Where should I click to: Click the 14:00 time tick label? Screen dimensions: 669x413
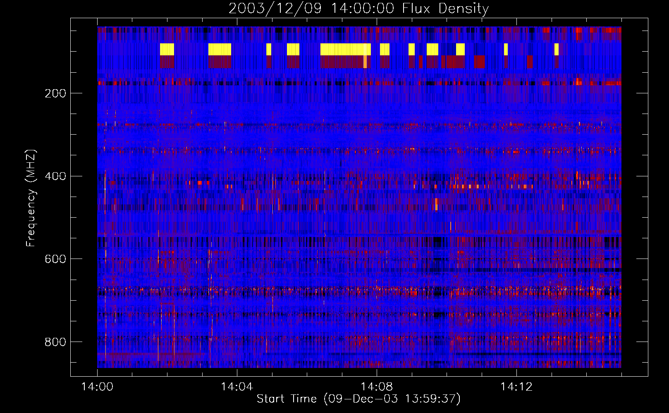click(x=97, y=387)
